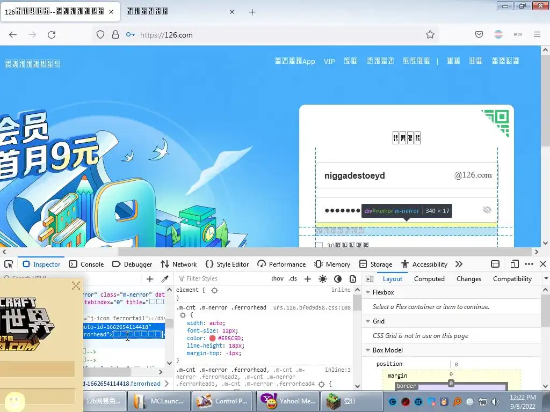Click the VIP link in header

tap(329, 61)
